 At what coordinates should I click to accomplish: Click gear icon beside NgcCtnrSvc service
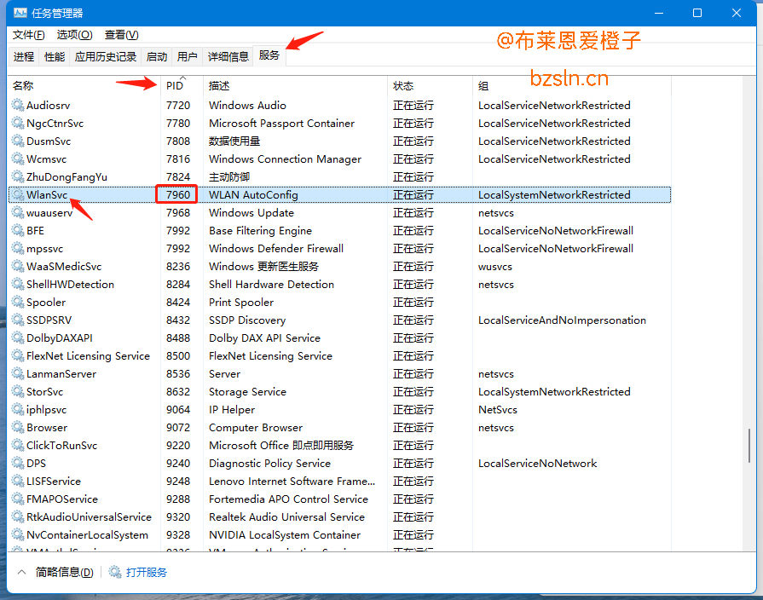pos(18,123)
